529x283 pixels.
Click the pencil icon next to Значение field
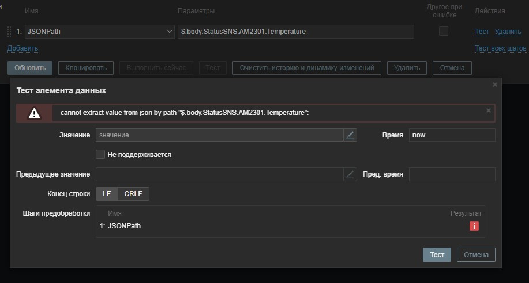pos(350,135)
